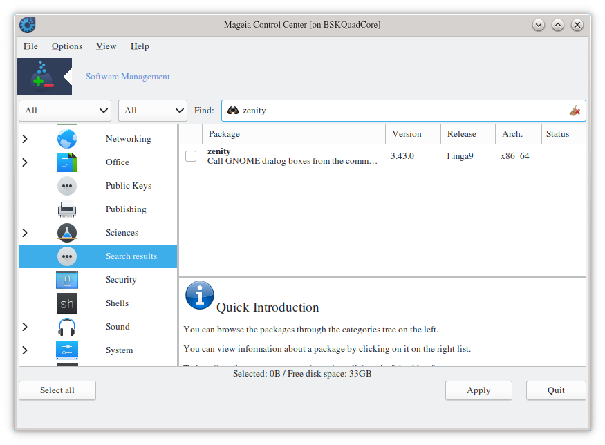Screen dimensions: 605x445
Task: Click the Mageia gear logo in title bar
Action: [28, 25]
